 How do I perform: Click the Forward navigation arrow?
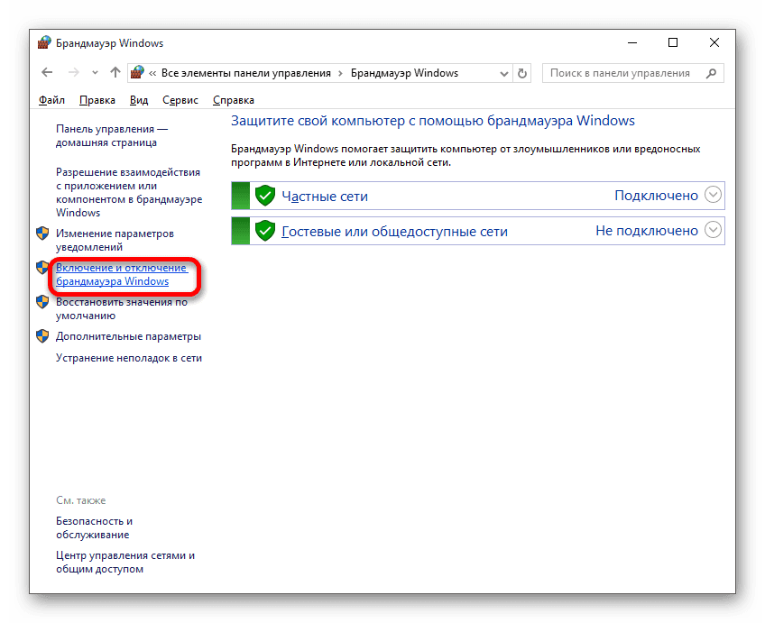click(x=74, y=73)
